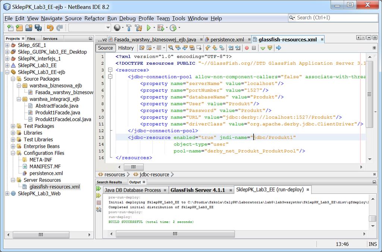This screenshot has width=382, height=252.
Task: Clean and Build with hammer-broom icon
Action: click(x=138, y=28)
